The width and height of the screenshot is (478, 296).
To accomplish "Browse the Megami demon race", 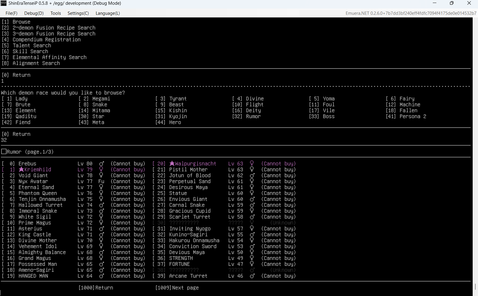I will [x=94, y=99].
